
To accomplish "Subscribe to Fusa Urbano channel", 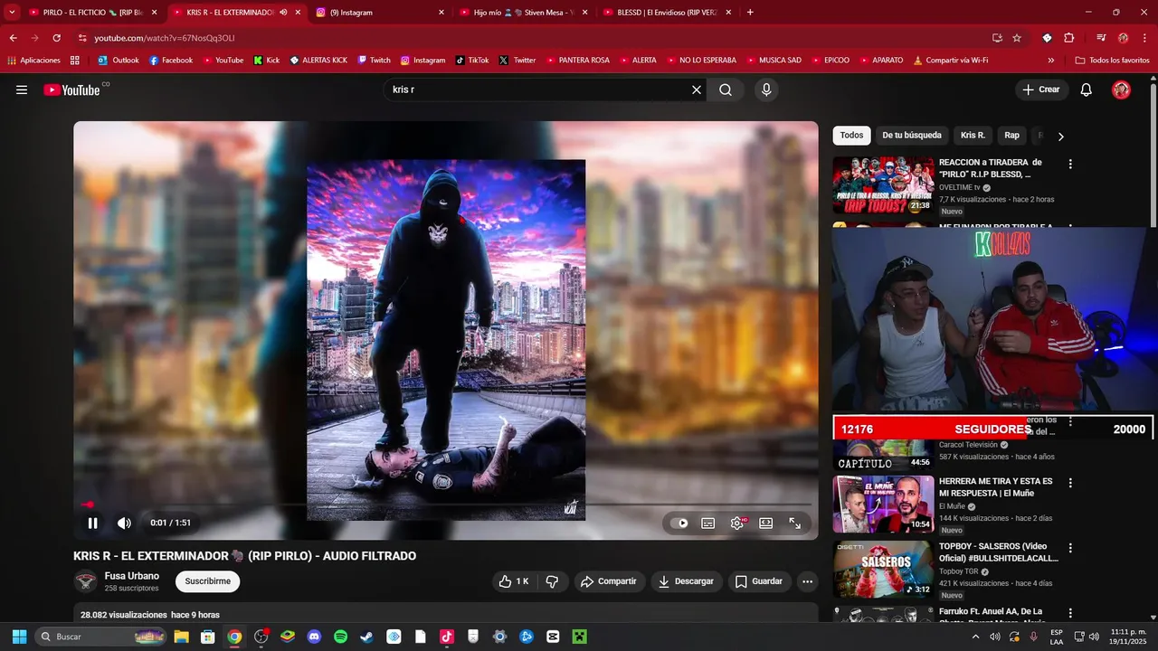I will coord(207,581).
